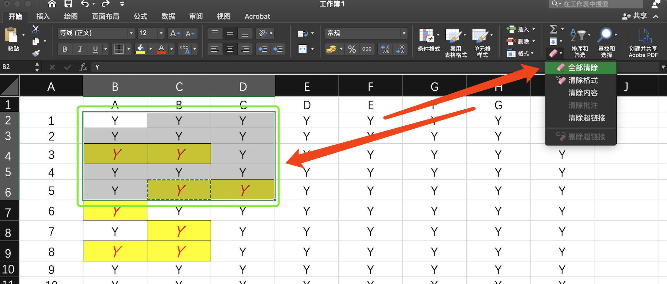Click 排序和筛选 sort and filter
The width and height of the screenshot is (667, 284).
(580, 43)
